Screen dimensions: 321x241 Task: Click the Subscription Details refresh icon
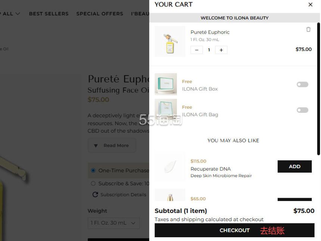pyautogui.click(x=95, y=195)
